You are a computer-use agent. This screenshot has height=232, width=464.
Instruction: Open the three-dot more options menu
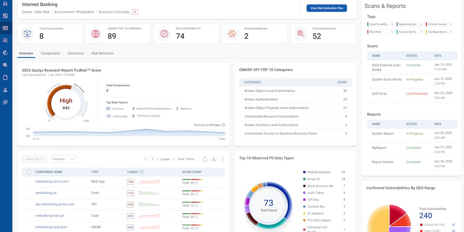(223, 159)
